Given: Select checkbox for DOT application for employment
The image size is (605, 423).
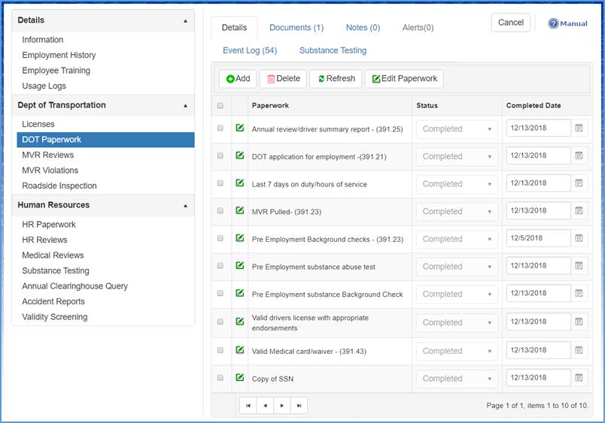Looking at the screenshot, I should point(220,156).
